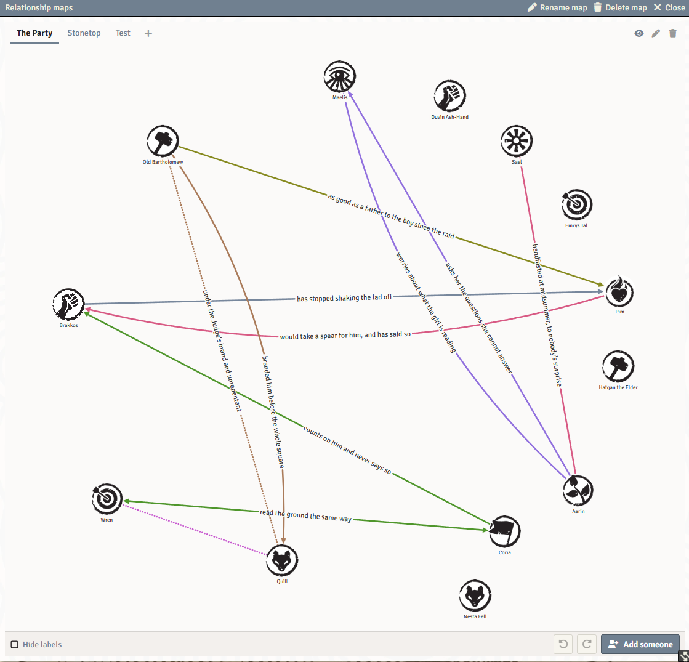Select the Maelis eye node icon
The width and height of the screenshot is (689, 662).
click(x=340, y=76)
